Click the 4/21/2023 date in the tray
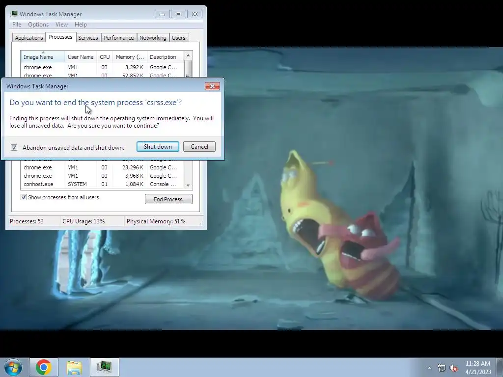 pyautogui.click(x=478, y=372)
